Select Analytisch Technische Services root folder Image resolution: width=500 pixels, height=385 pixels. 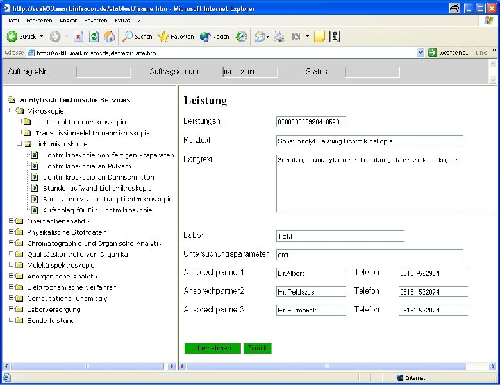tap(75, 100)
